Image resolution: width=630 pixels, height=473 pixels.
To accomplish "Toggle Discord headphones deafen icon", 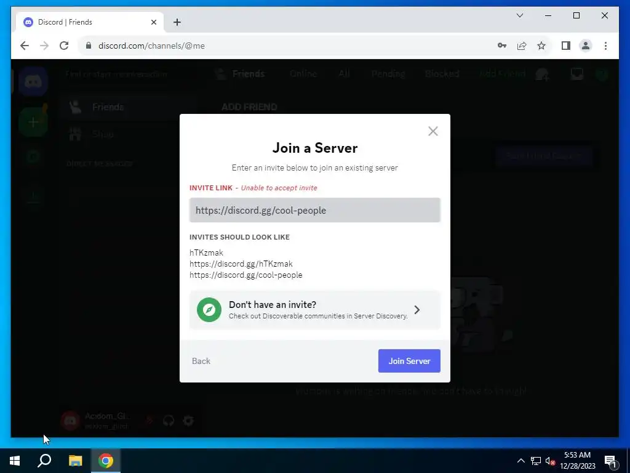I will pyautogui.click(x=169, y=421).
